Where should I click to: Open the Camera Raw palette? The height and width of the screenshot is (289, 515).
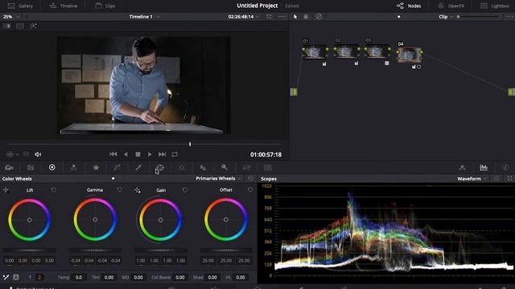pyautogui.click(x=9, y=168)
